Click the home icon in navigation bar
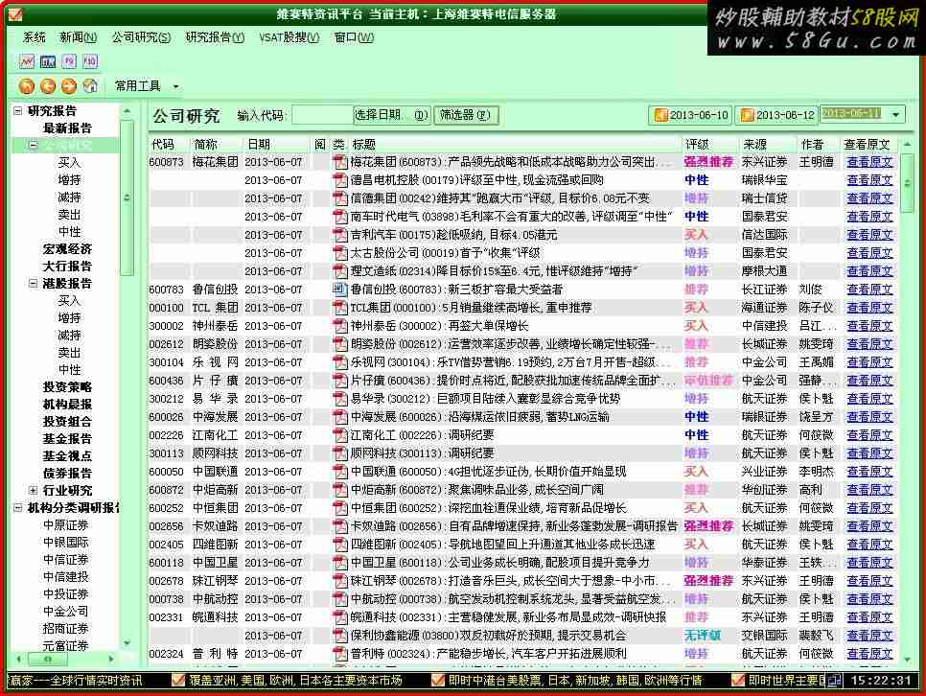 90,86
